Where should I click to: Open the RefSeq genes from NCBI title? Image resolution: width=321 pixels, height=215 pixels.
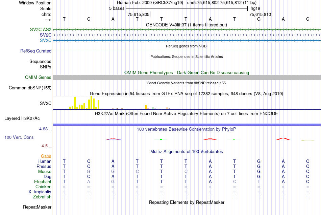(187, 46)
